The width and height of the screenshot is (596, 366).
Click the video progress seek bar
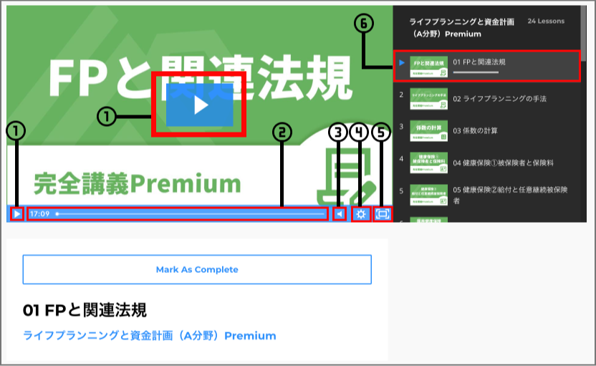point(191,214)
